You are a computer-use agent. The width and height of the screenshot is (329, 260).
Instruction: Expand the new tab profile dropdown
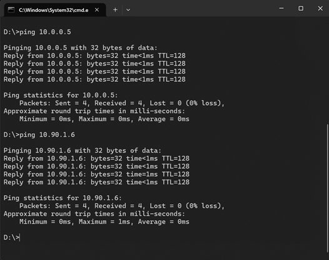128,10
